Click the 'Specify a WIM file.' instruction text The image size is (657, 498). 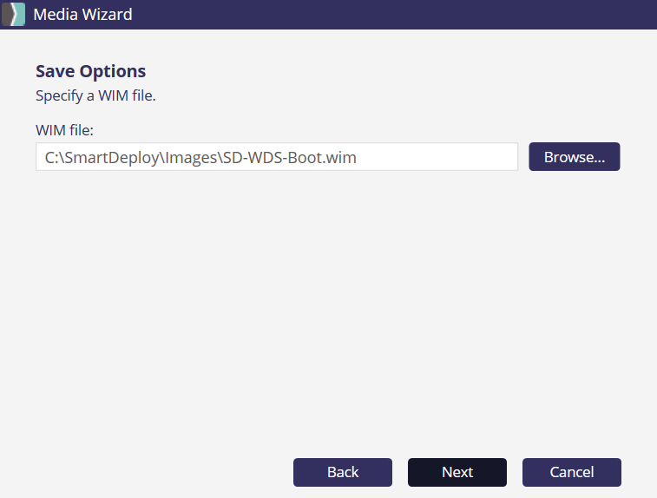point(95,95)
